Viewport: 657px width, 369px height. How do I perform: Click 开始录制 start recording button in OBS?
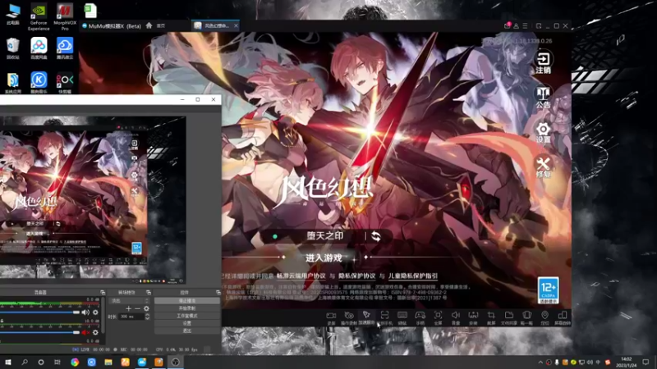pyautogui.click(x=187, y=308)
